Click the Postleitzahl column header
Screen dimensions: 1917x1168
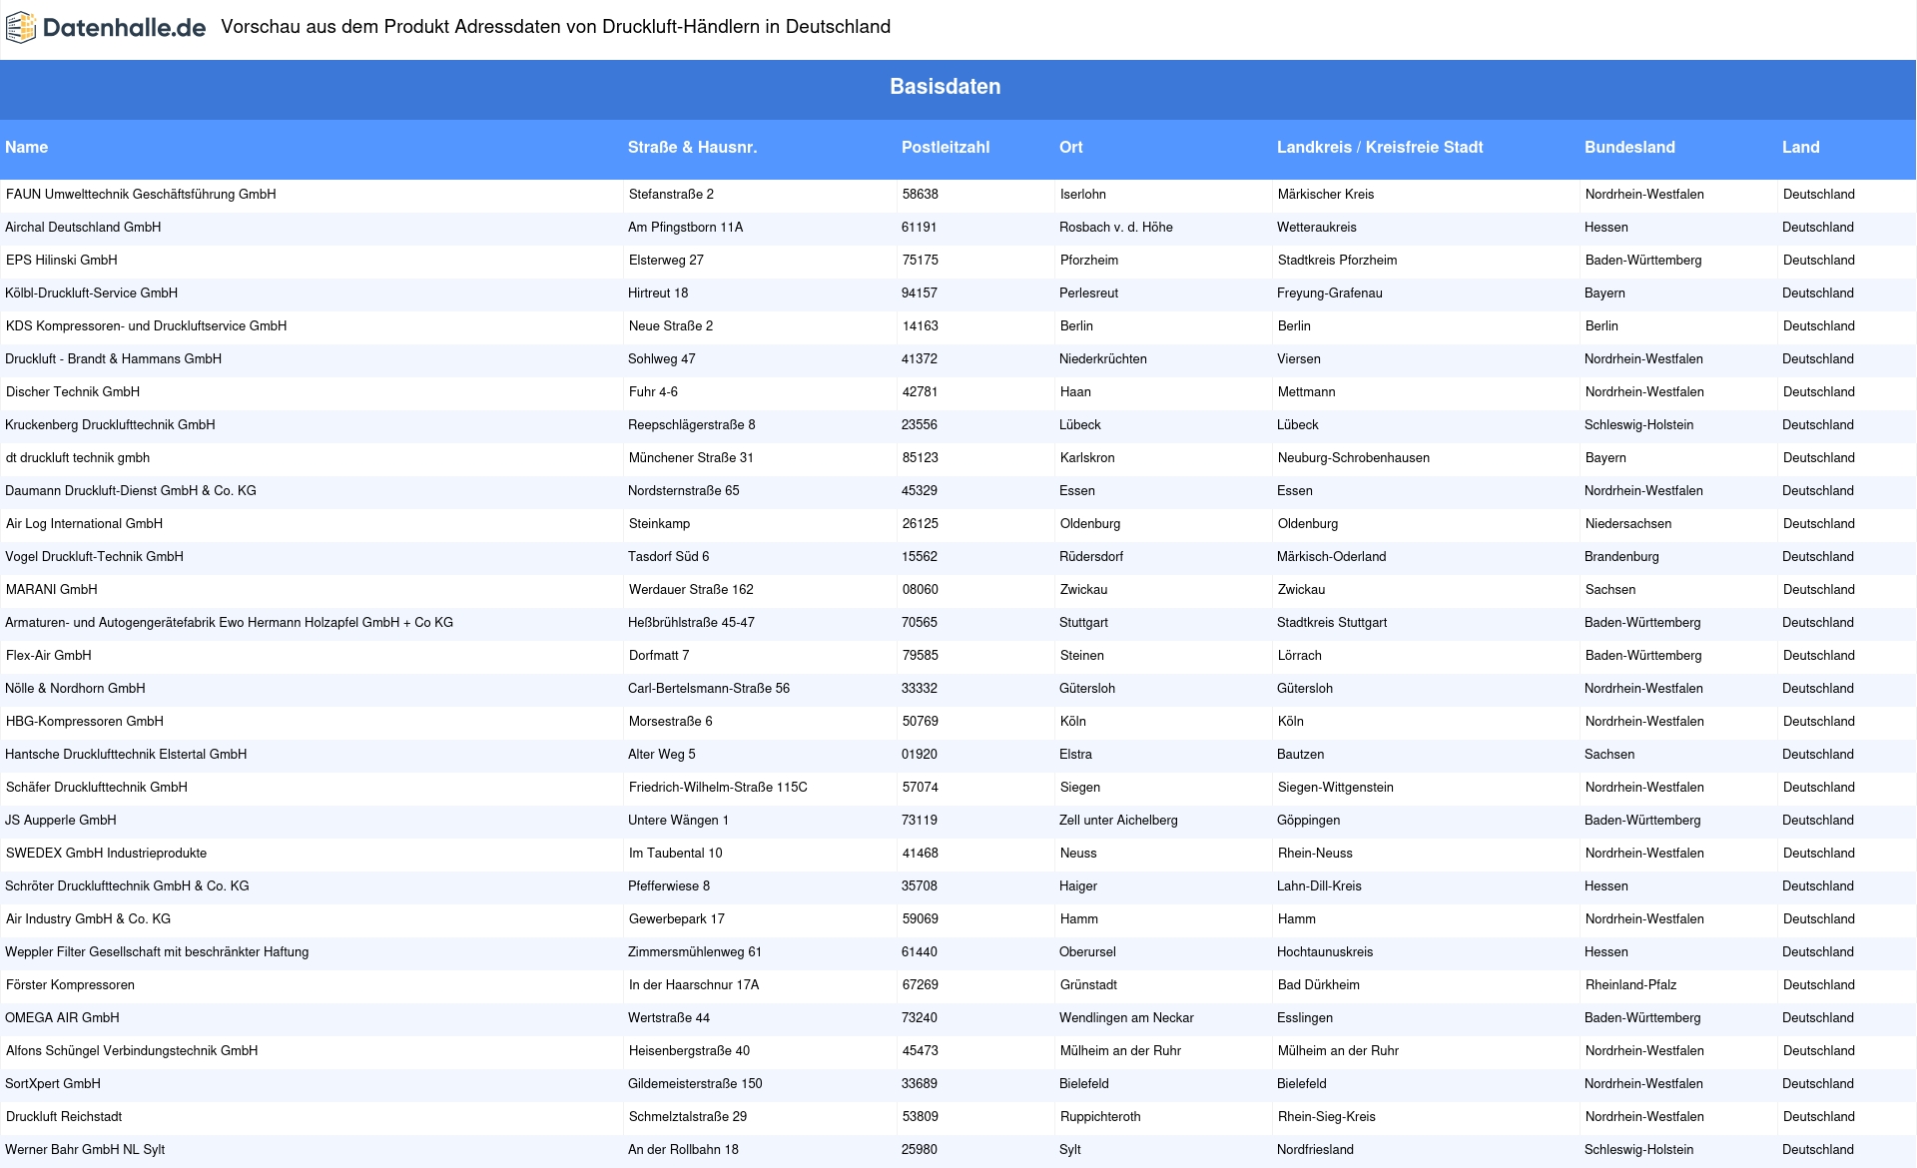[946, 147]
